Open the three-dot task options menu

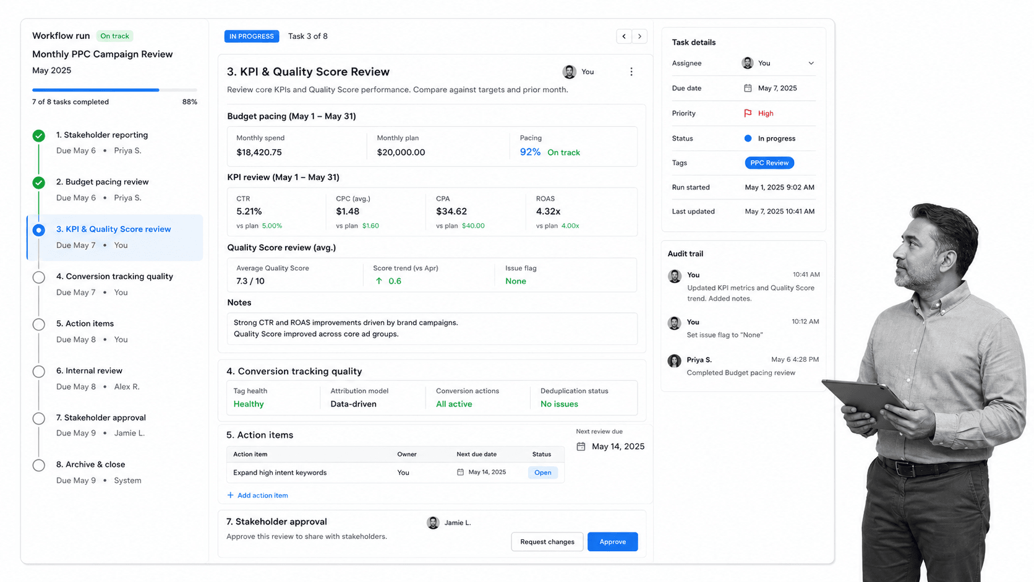(631, 72)
